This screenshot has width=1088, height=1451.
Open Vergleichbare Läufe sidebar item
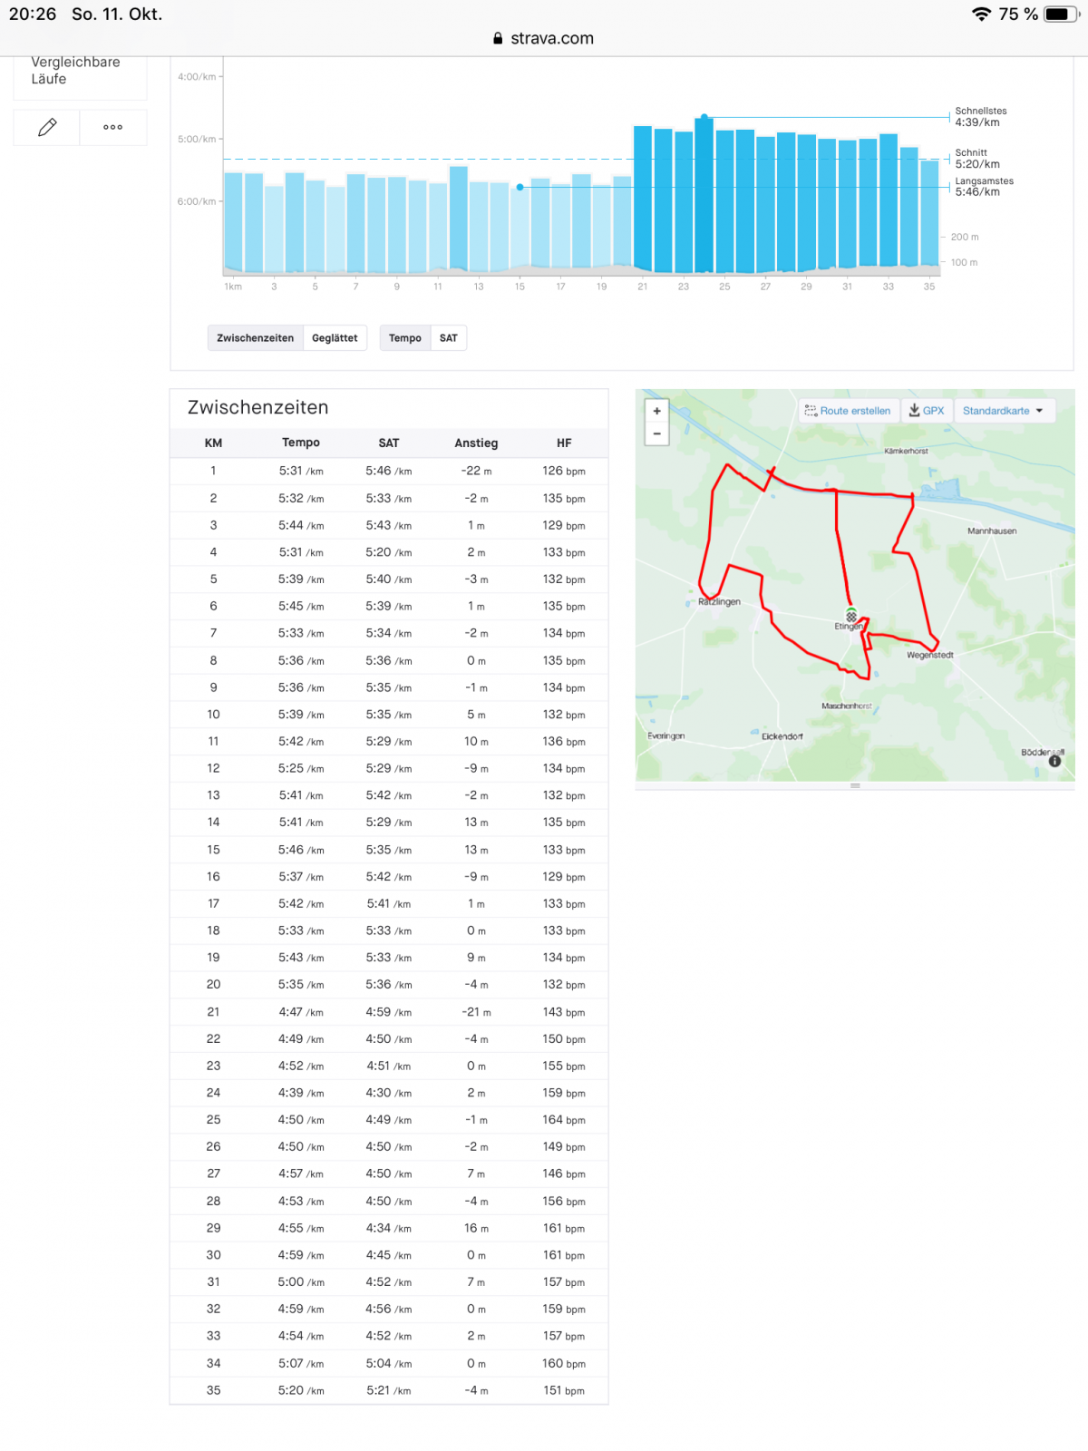coord(75,71)
